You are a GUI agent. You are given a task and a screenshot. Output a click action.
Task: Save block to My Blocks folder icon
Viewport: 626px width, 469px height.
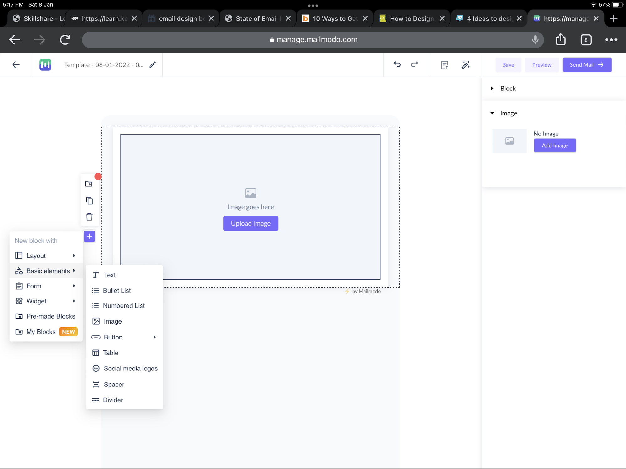pos(89,184)
